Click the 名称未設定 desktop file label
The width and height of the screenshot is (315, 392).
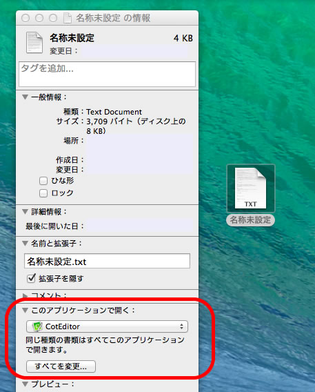(250, 220)
